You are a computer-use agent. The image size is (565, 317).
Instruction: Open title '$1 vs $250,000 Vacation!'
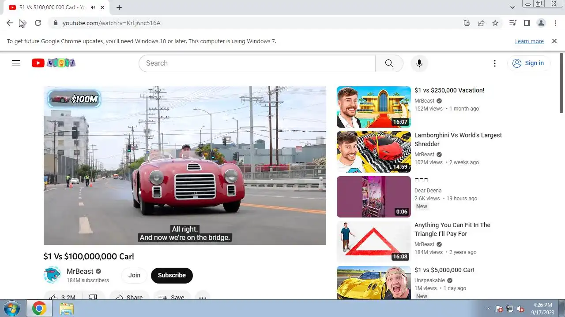coord(449,90)
